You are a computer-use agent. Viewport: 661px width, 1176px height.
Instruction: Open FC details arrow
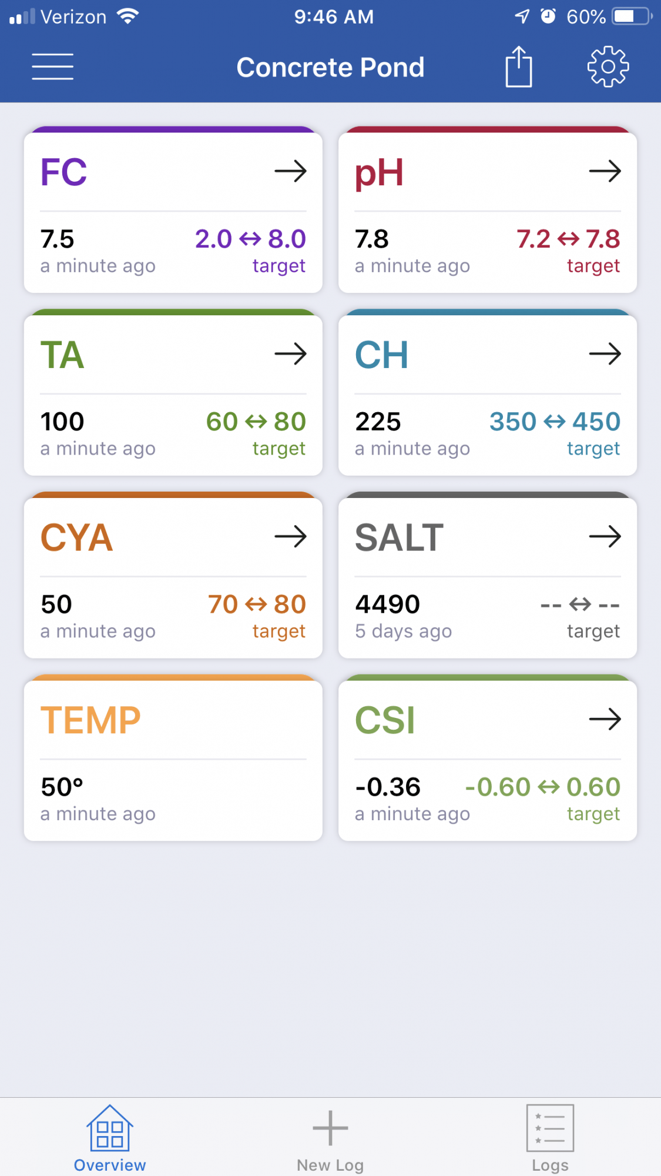pyautogui.click(x=291, y=172)
